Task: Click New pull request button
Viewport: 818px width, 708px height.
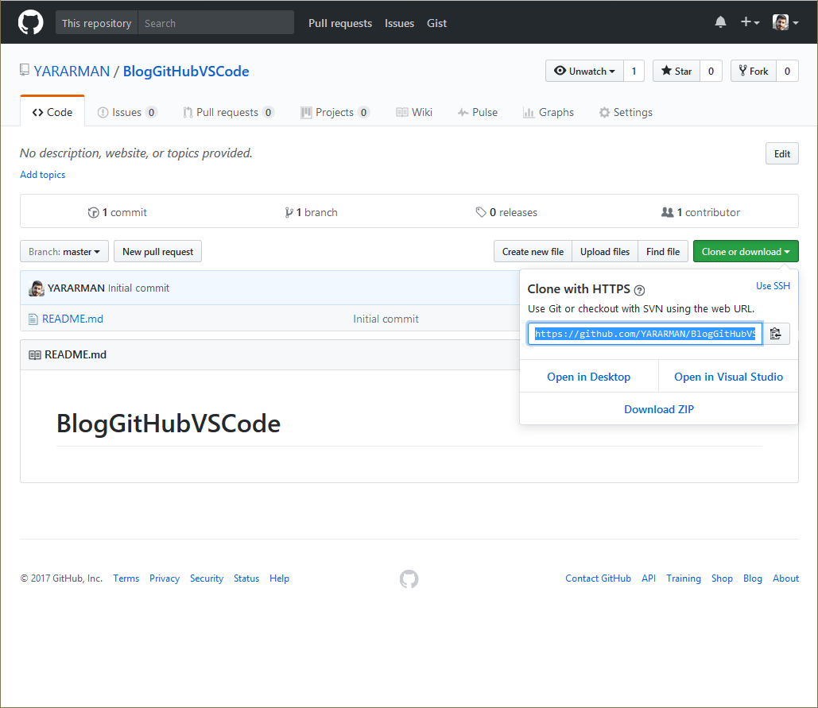Action: 157,251
